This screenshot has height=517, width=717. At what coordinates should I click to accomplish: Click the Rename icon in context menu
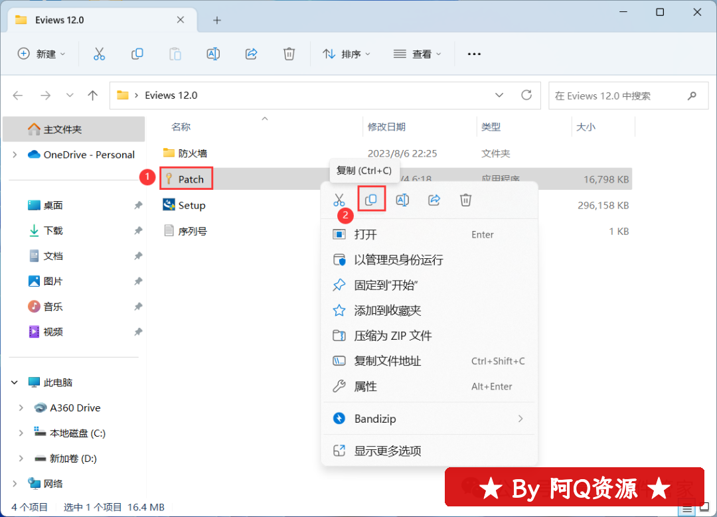click(x=402, y=200)
